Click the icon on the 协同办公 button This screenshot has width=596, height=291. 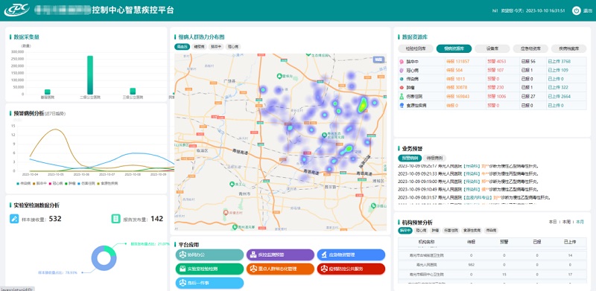[183, 255]
